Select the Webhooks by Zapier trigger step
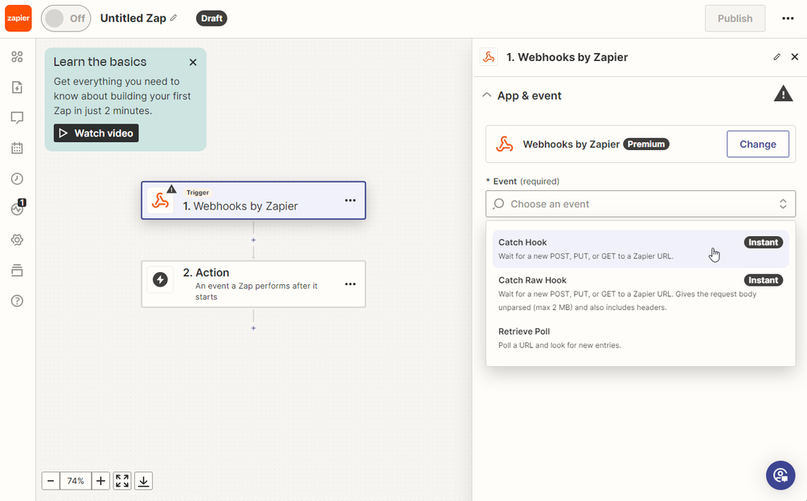807x501 pixels. [x=254, y=201]
